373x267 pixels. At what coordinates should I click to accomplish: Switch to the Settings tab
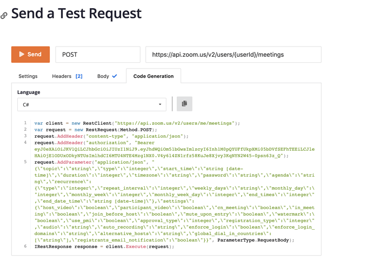(28, 76)
